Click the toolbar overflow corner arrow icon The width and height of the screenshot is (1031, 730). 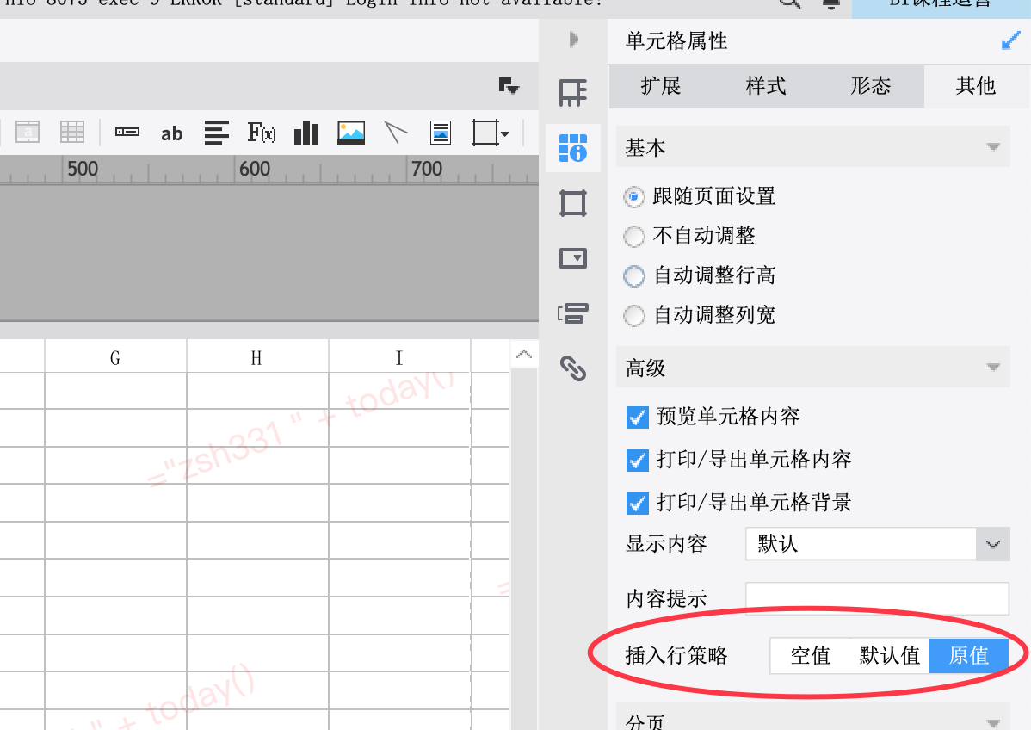(509, 85)
